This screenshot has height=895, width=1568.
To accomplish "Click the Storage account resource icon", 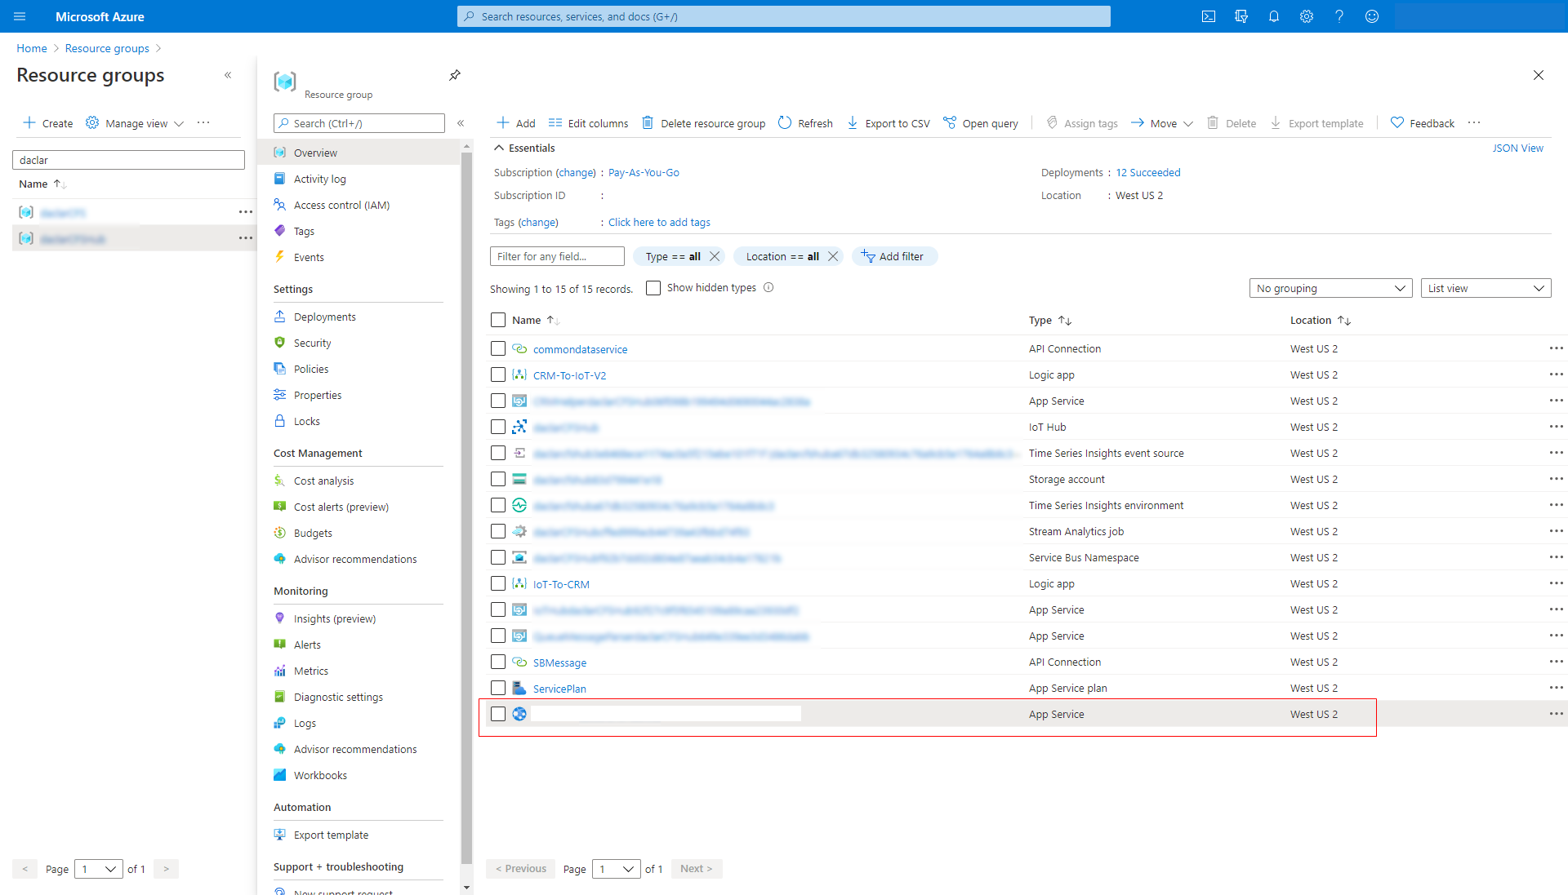I will coord(519,479).
